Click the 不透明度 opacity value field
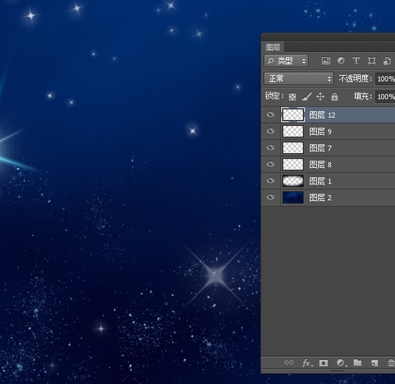Image resolution: width=395 pixels, height=384 pixels. click(385, 79)
